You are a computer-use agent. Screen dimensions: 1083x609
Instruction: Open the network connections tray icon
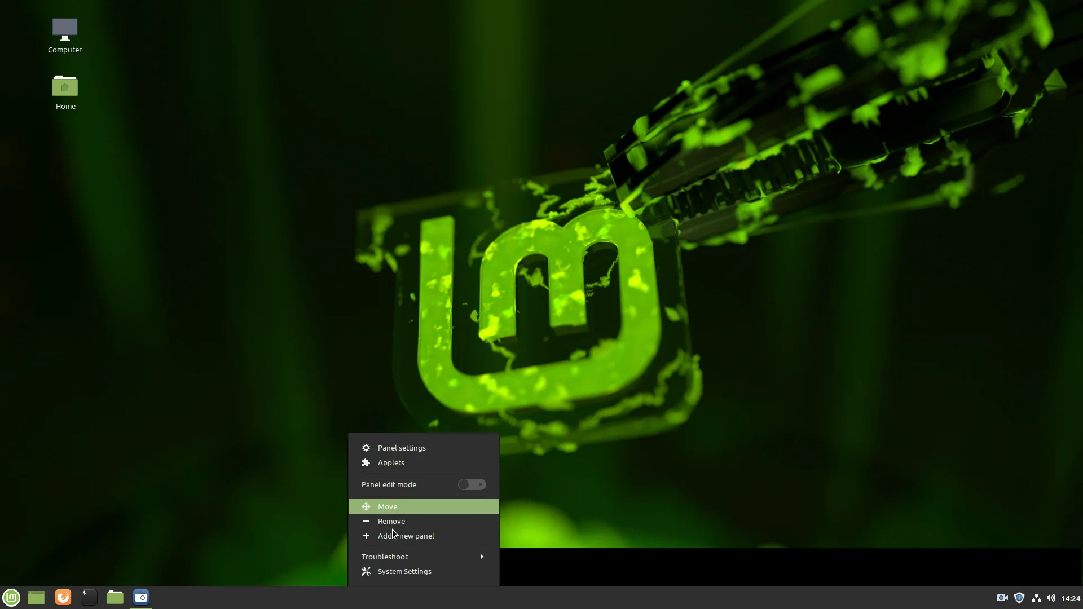(1036, 598)
